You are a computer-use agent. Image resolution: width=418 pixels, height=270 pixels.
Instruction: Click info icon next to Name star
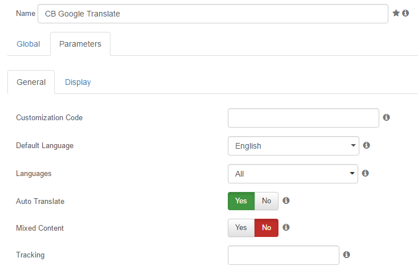point(405,13)
